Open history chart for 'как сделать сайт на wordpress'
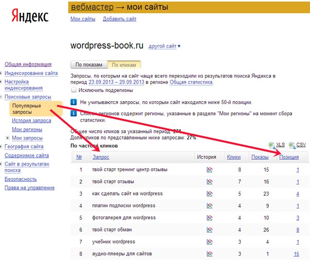 pos(209,194)
